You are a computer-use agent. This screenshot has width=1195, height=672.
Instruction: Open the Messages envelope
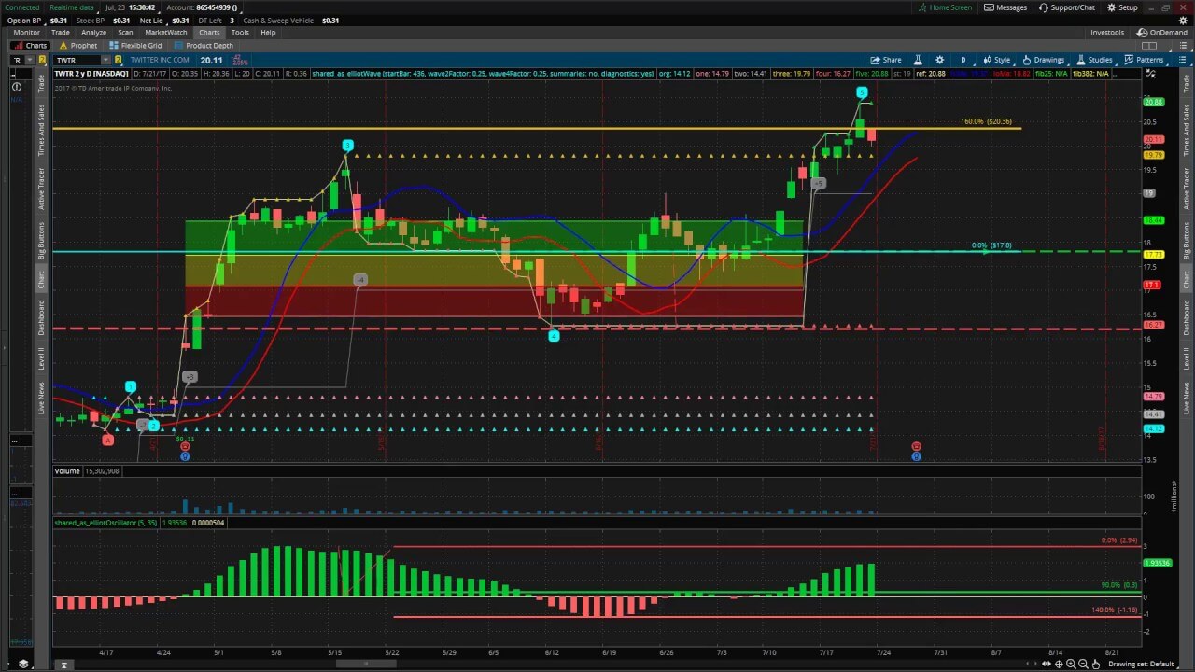(x=1005, y=7)
